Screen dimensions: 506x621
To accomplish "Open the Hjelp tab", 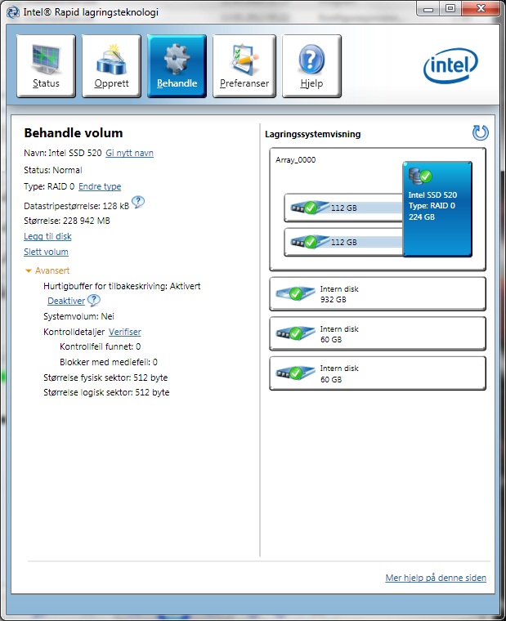I will pos(311,65).
